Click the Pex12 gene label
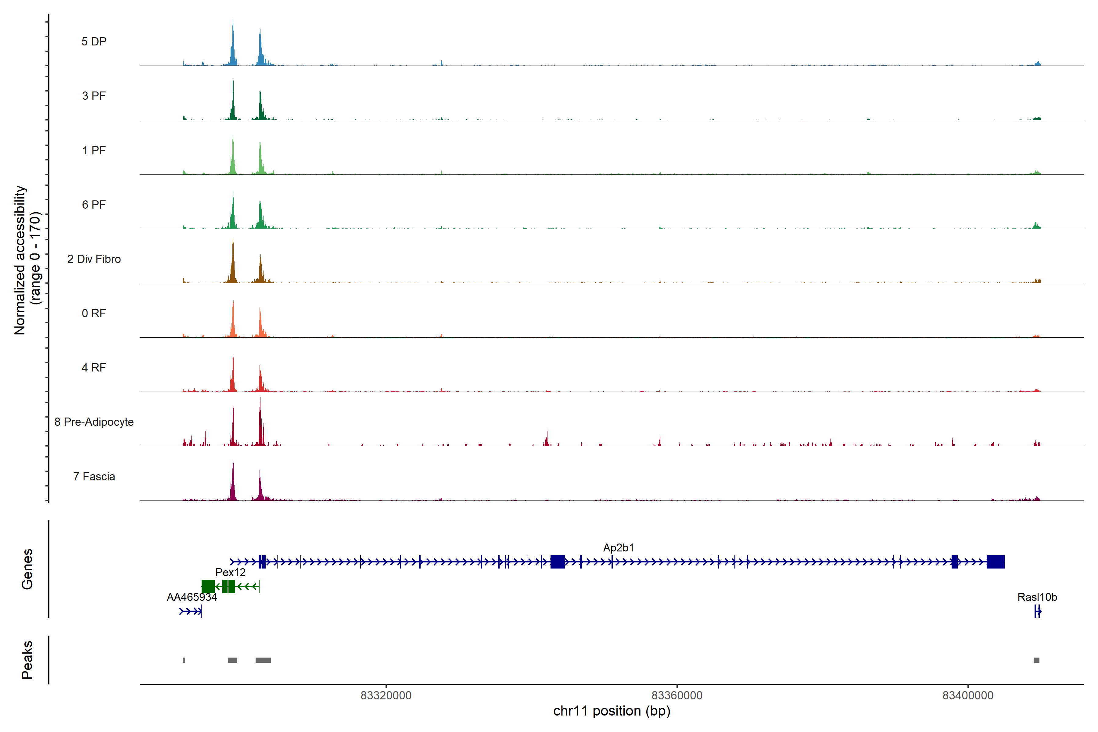This screenshot has height=732, width=1098. coord(230,572)
